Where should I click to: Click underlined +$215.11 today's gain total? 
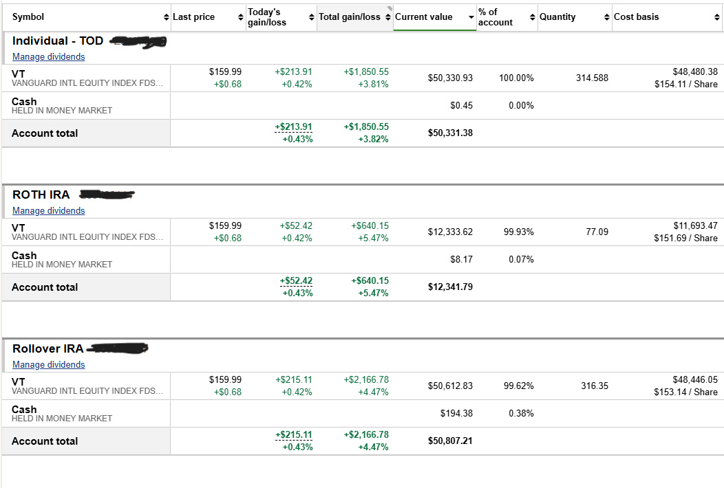294,435
